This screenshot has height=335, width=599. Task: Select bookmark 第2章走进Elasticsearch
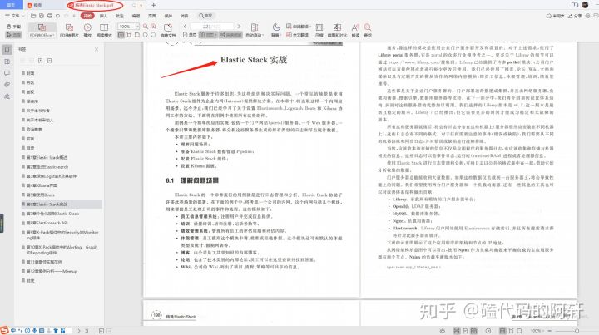[47, 167]
